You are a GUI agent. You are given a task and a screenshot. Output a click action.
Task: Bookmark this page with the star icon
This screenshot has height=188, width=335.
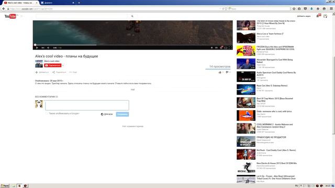(294, 9)
